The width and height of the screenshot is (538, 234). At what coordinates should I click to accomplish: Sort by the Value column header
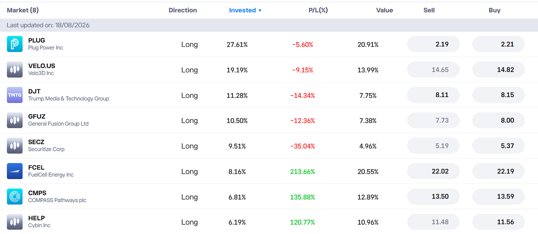tap(385, 10)
